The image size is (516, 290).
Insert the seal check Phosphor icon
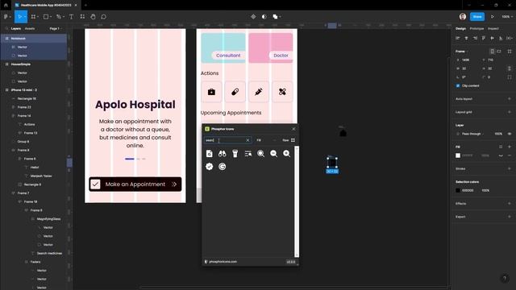210,167
